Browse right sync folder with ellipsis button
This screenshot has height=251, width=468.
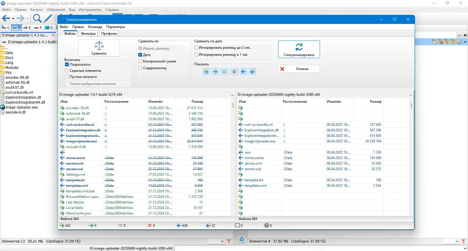coord(411,95)
